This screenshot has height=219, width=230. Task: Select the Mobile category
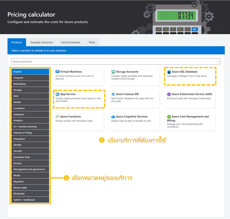pyautogui.click(x=30, y=102)
